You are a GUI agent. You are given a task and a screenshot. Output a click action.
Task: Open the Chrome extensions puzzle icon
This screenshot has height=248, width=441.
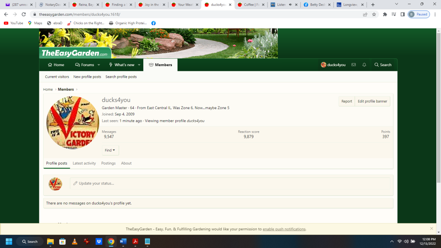(x=385, y=14)
